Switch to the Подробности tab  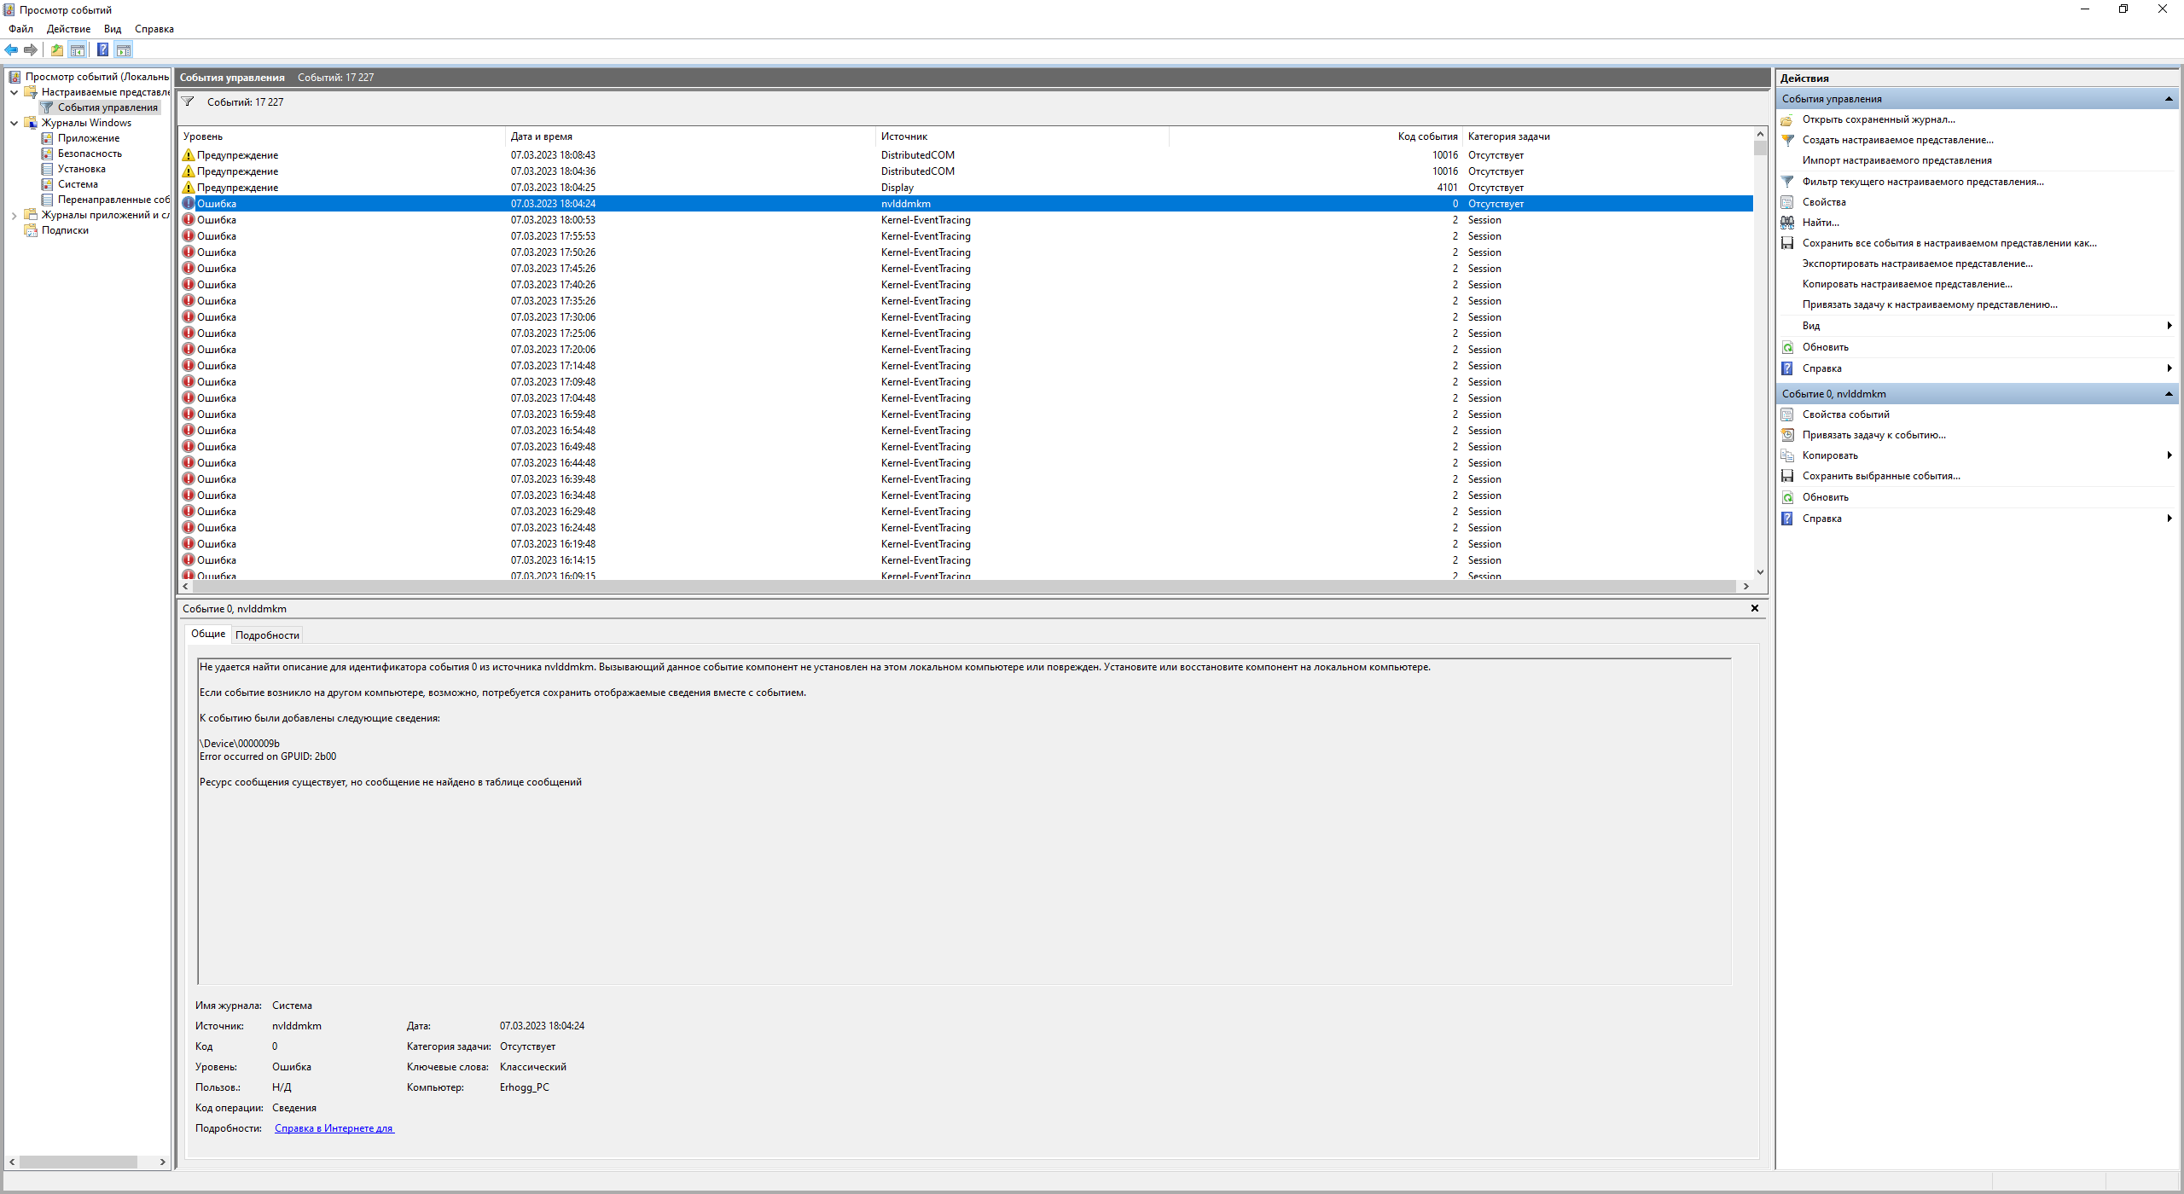267,635
